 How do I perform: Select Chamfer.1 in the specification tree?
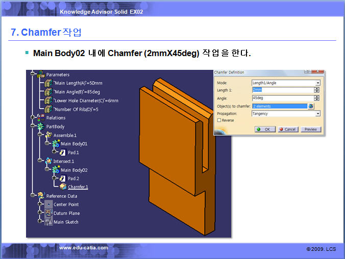(x=77, y=187)
